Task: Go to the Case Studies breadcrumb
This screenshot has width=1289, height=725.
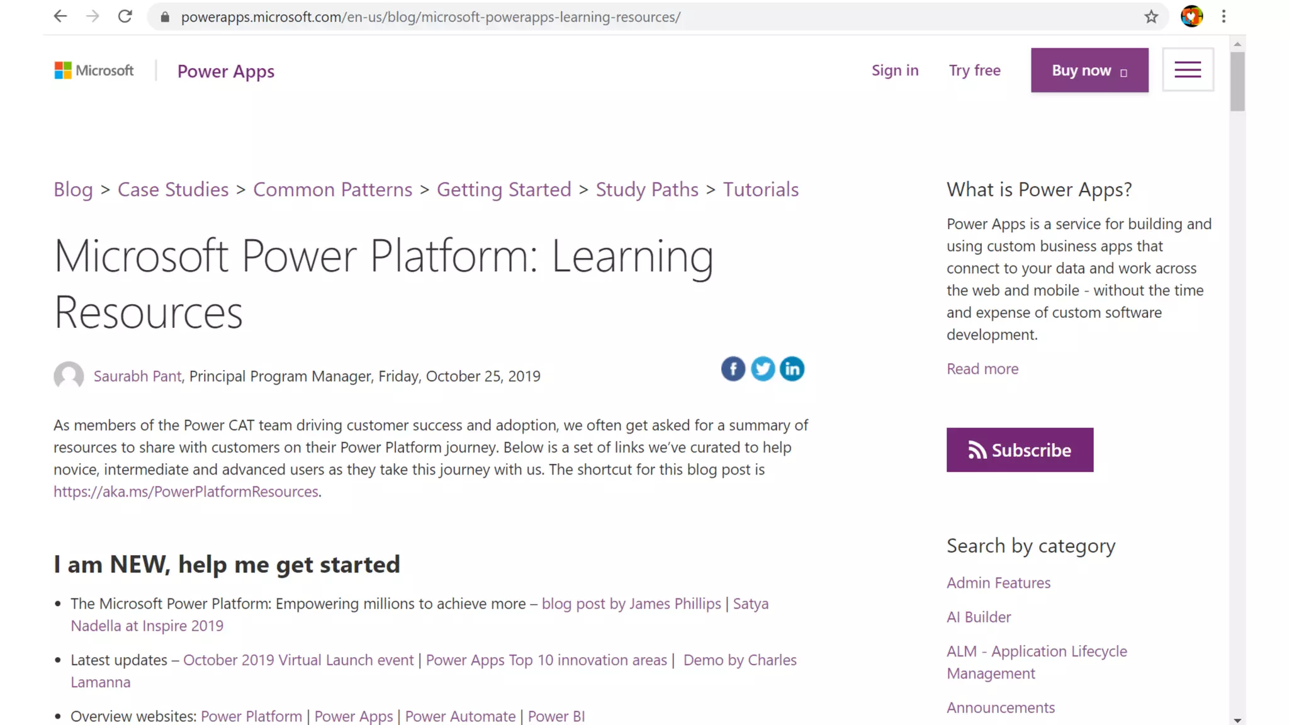Action: [173, 189]
